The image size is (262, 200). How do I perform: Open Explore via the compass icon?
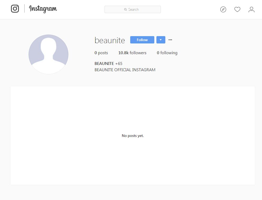click(223, 9)
